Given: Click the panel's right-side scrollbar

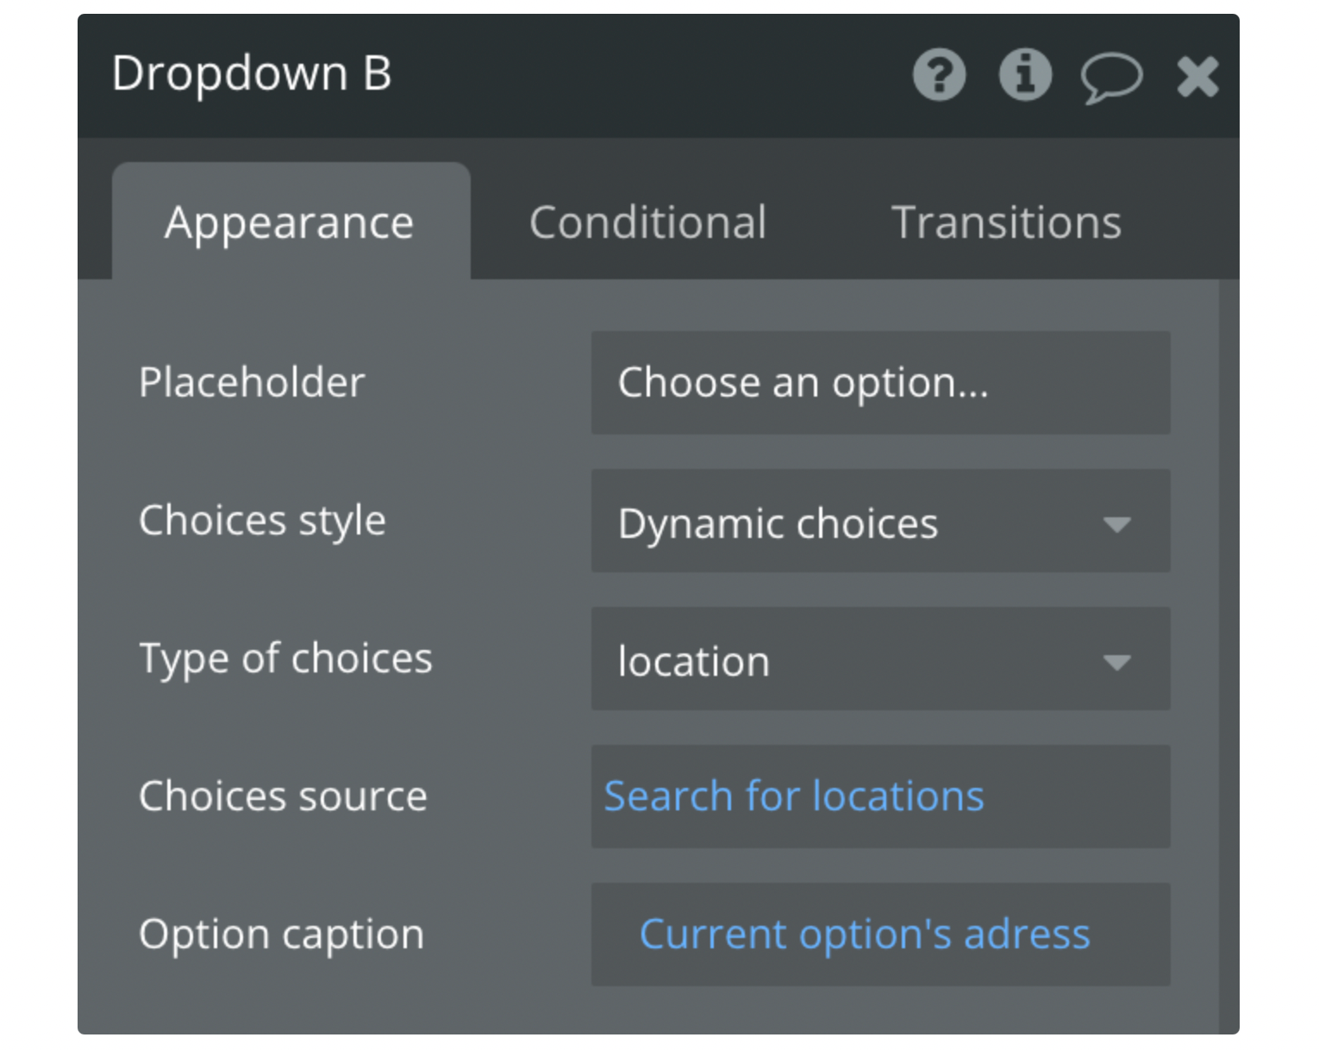Looking at the screenshot, I should [x=1228, y=655].
